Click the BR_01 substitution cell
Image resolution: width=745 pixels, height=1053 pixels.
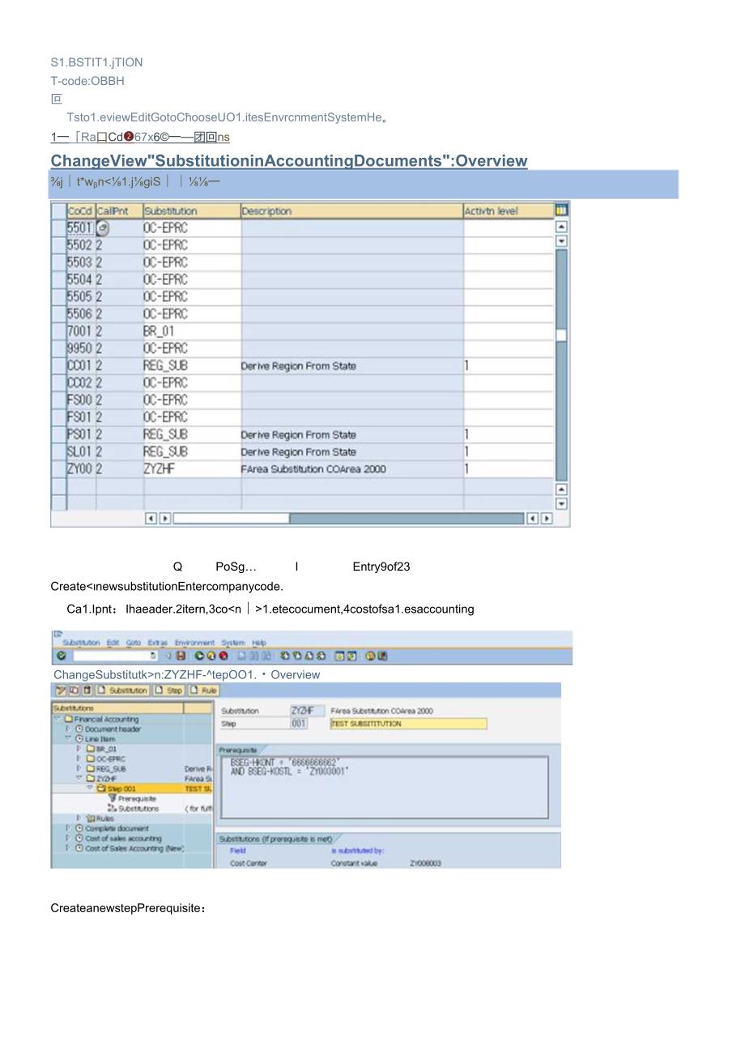click(x=192, y=331)
